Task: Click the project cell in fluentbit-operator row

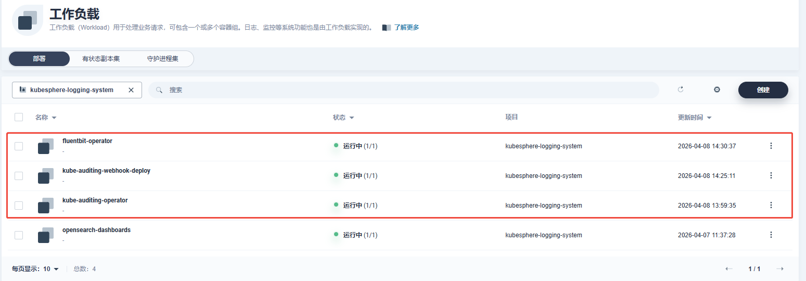Action: click(x=544, y=146)
